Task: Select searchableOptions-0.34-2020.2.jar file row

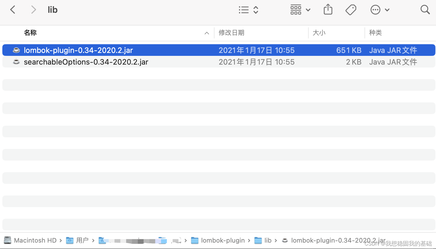Action: [219, 62]
